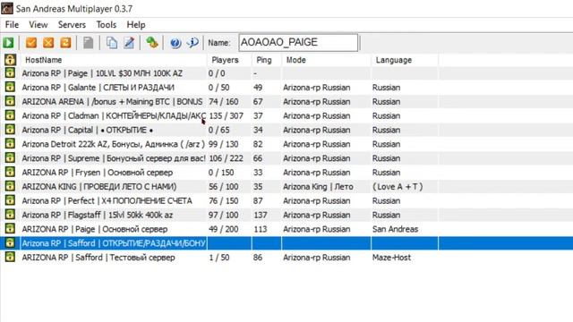Click lock icon beside Safford Тестовый сервер
Image resolution: width=573 pixels, height=322 pixels.
point(10,257)
